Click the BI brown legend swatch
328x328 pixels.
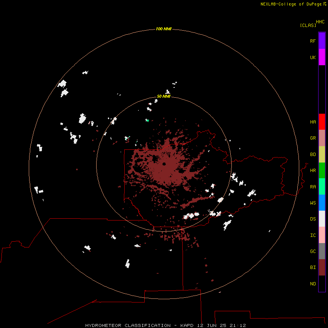click(x=322, y=268)
